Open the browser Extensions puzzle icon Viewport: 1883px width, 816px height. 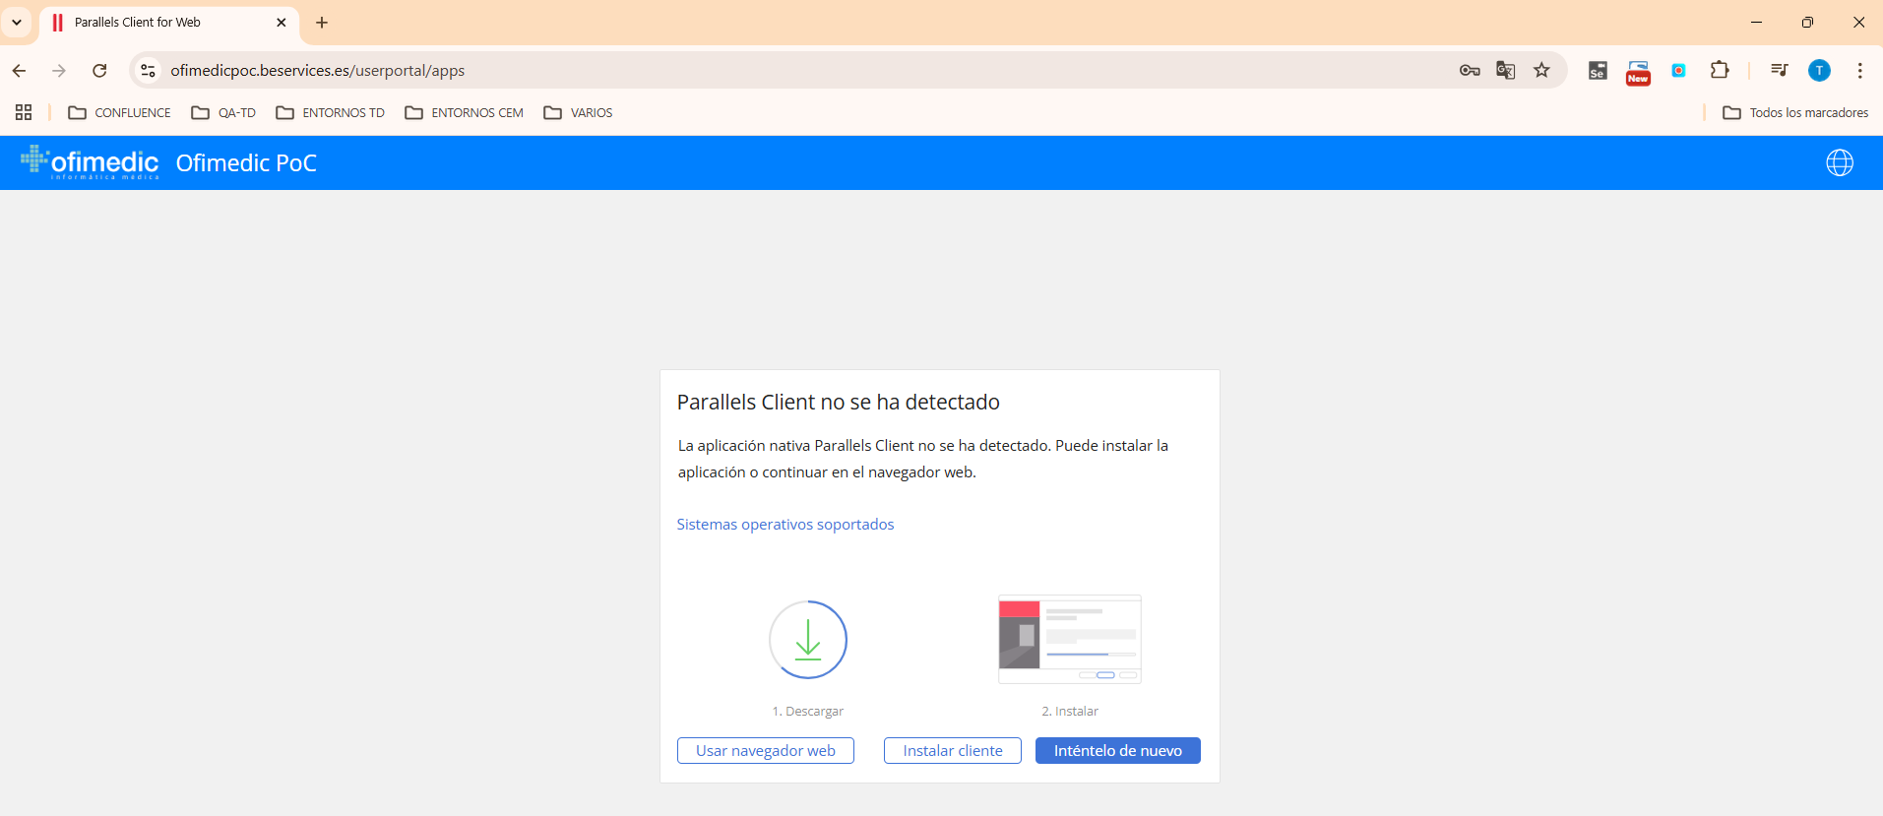(1719, 70)
